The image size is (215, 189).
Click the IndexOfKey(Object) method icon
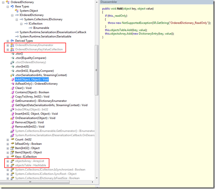(x=12, y=109)
